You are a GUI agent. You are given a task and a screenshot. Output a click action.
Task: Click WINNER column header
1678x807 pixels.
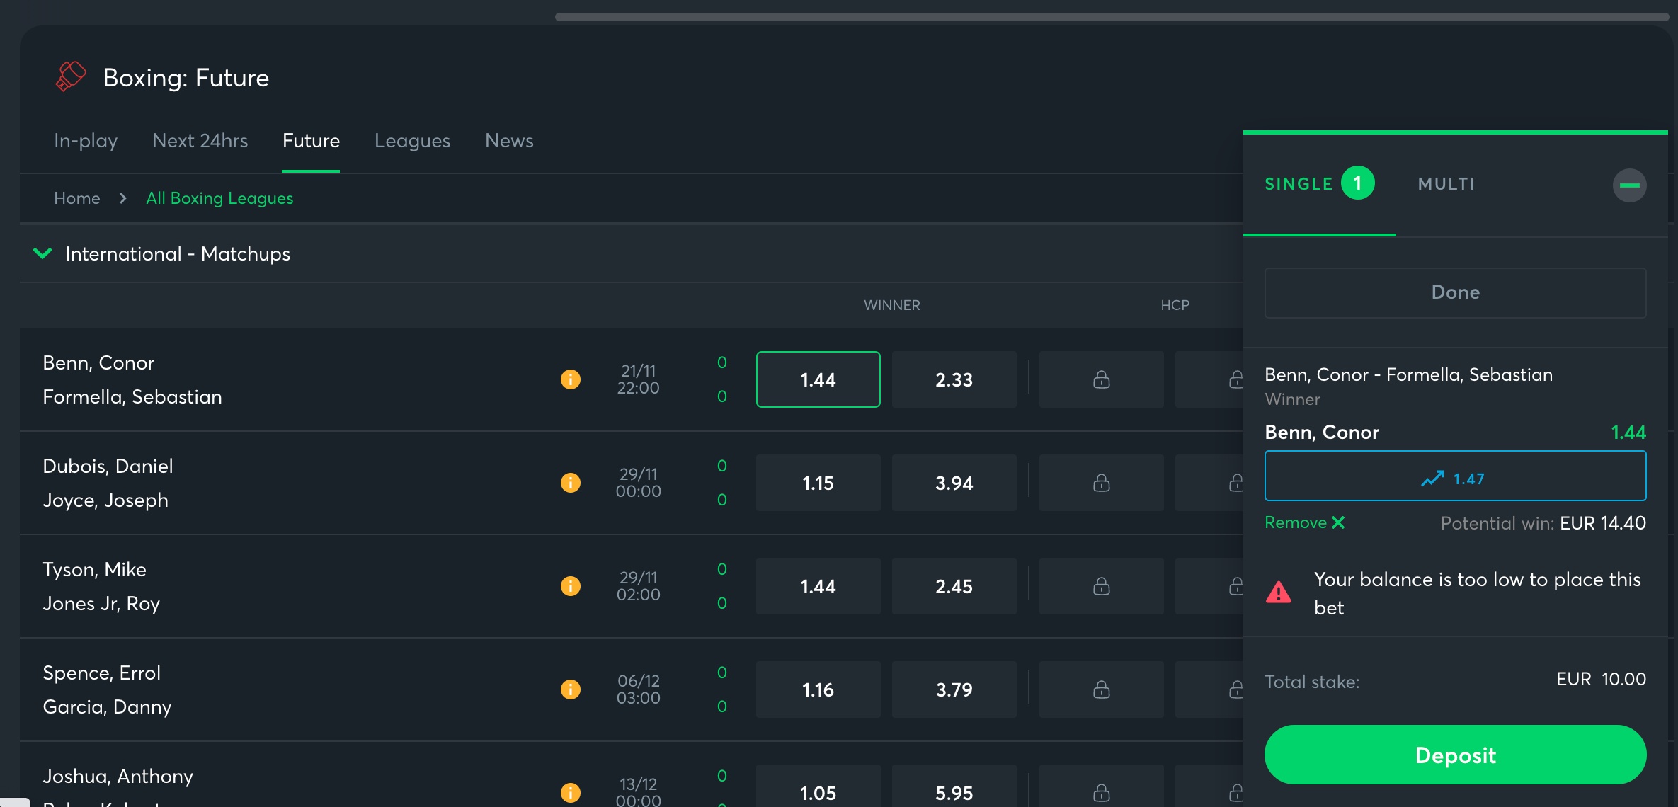(892, 305)
